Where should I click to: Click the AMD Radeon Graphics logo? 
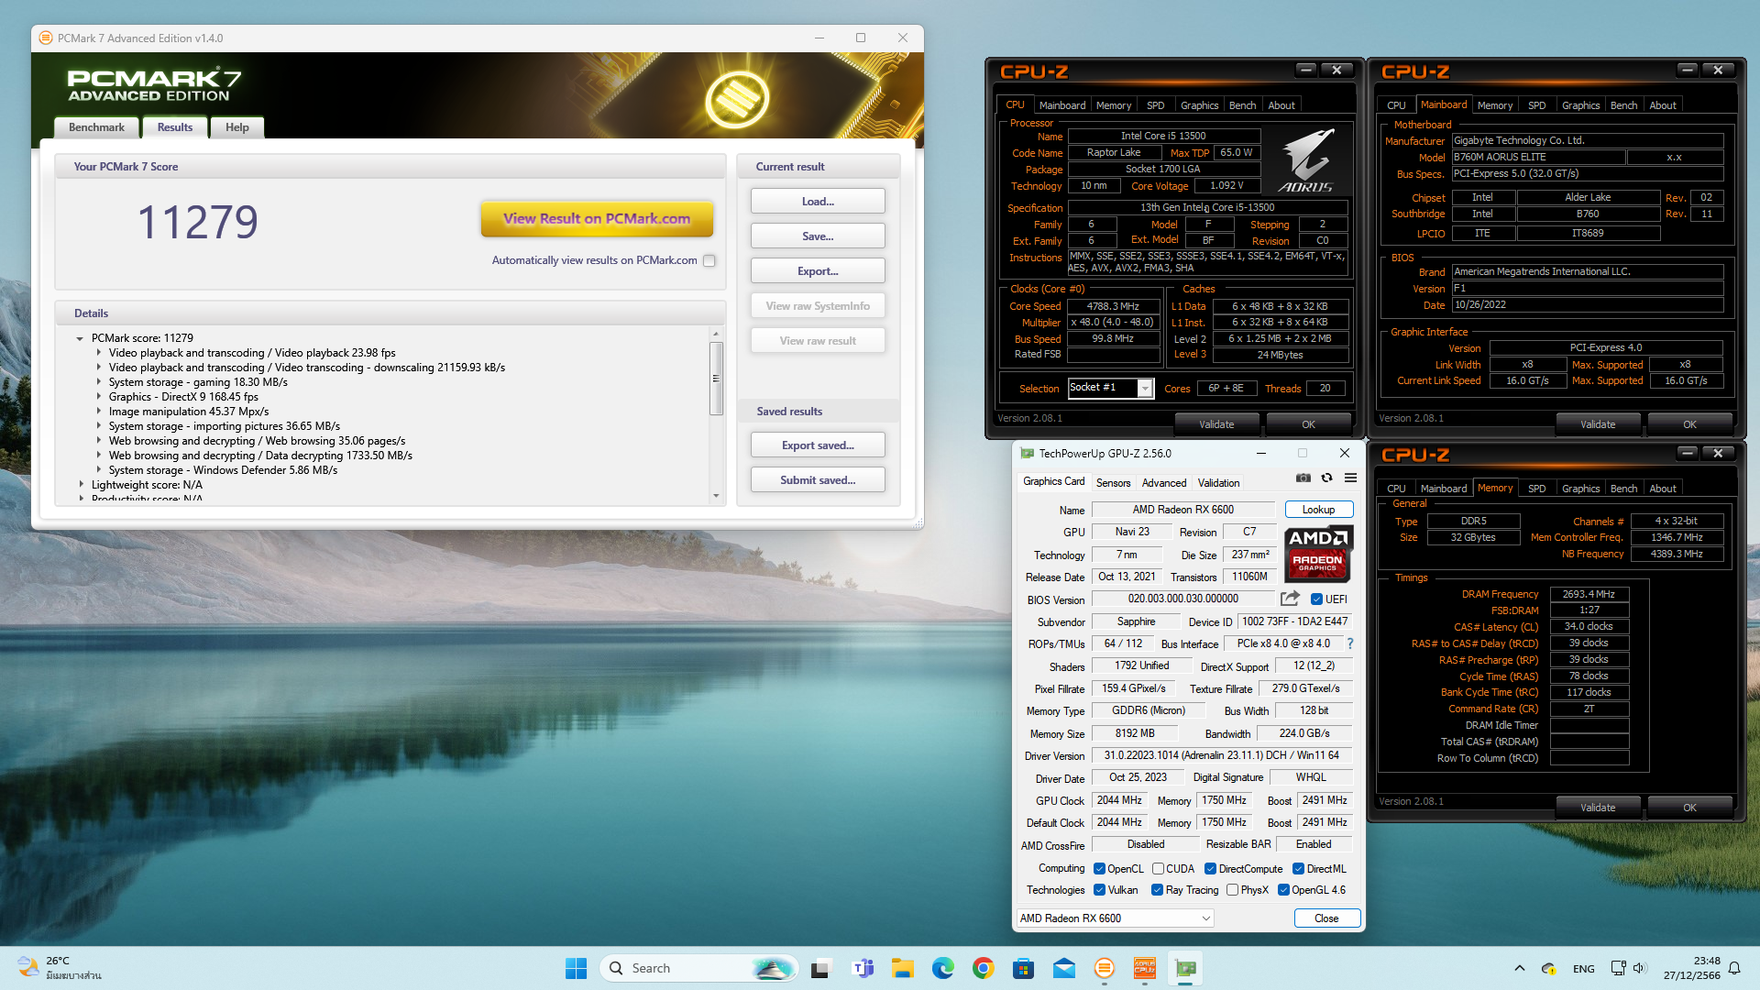(x=1318, y=554)
